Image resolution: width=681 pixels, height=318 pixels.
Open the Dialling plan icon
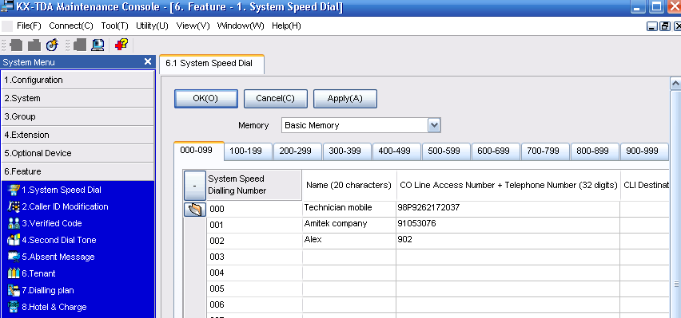[14, 290]
